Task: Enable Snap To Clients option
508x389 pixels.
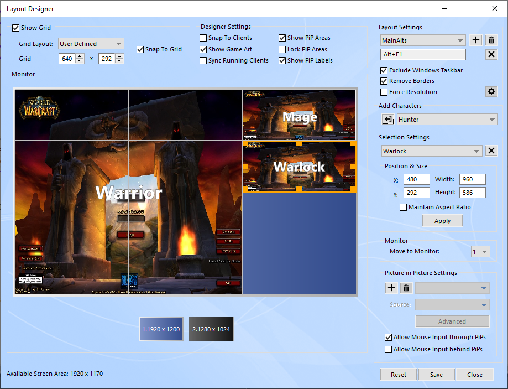Action: click(x=203, y=38)
